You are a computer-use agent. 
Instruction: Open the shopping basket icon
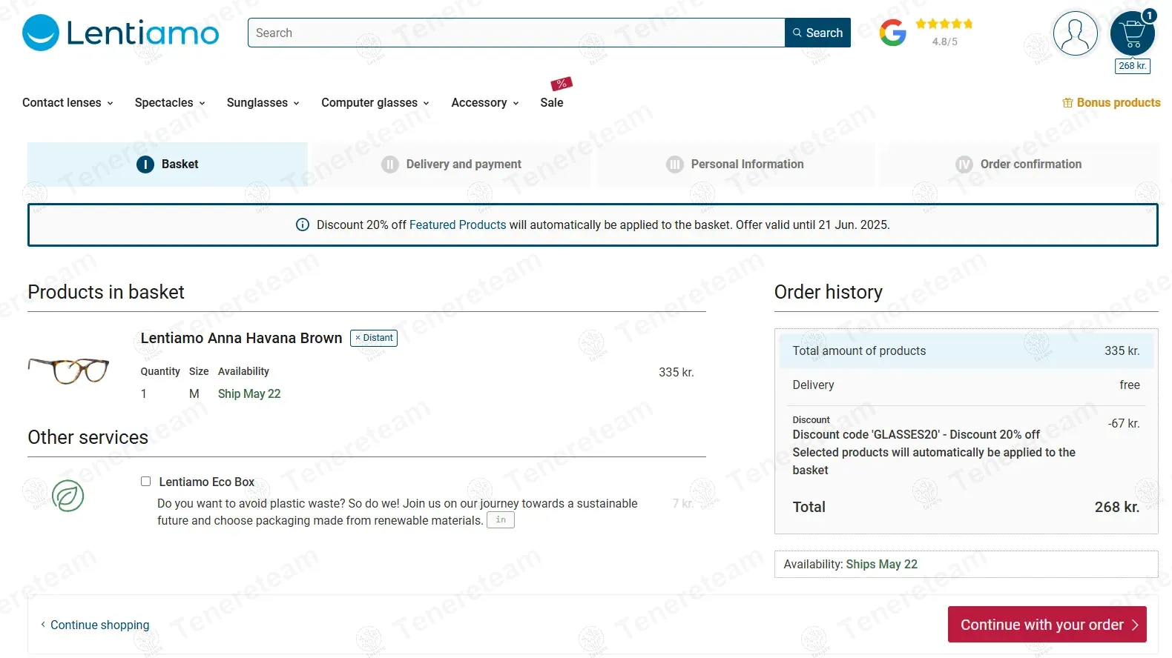1133,33
